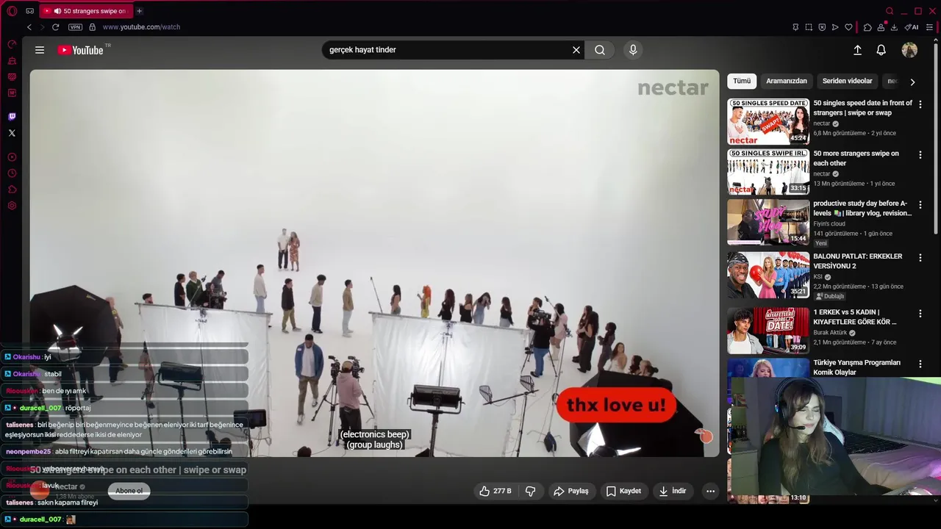Viewport: 941px width, 529px height.
Task: Open options for 'Türkiye Yarışma Programları' video
Action: (x=920, y=363)
